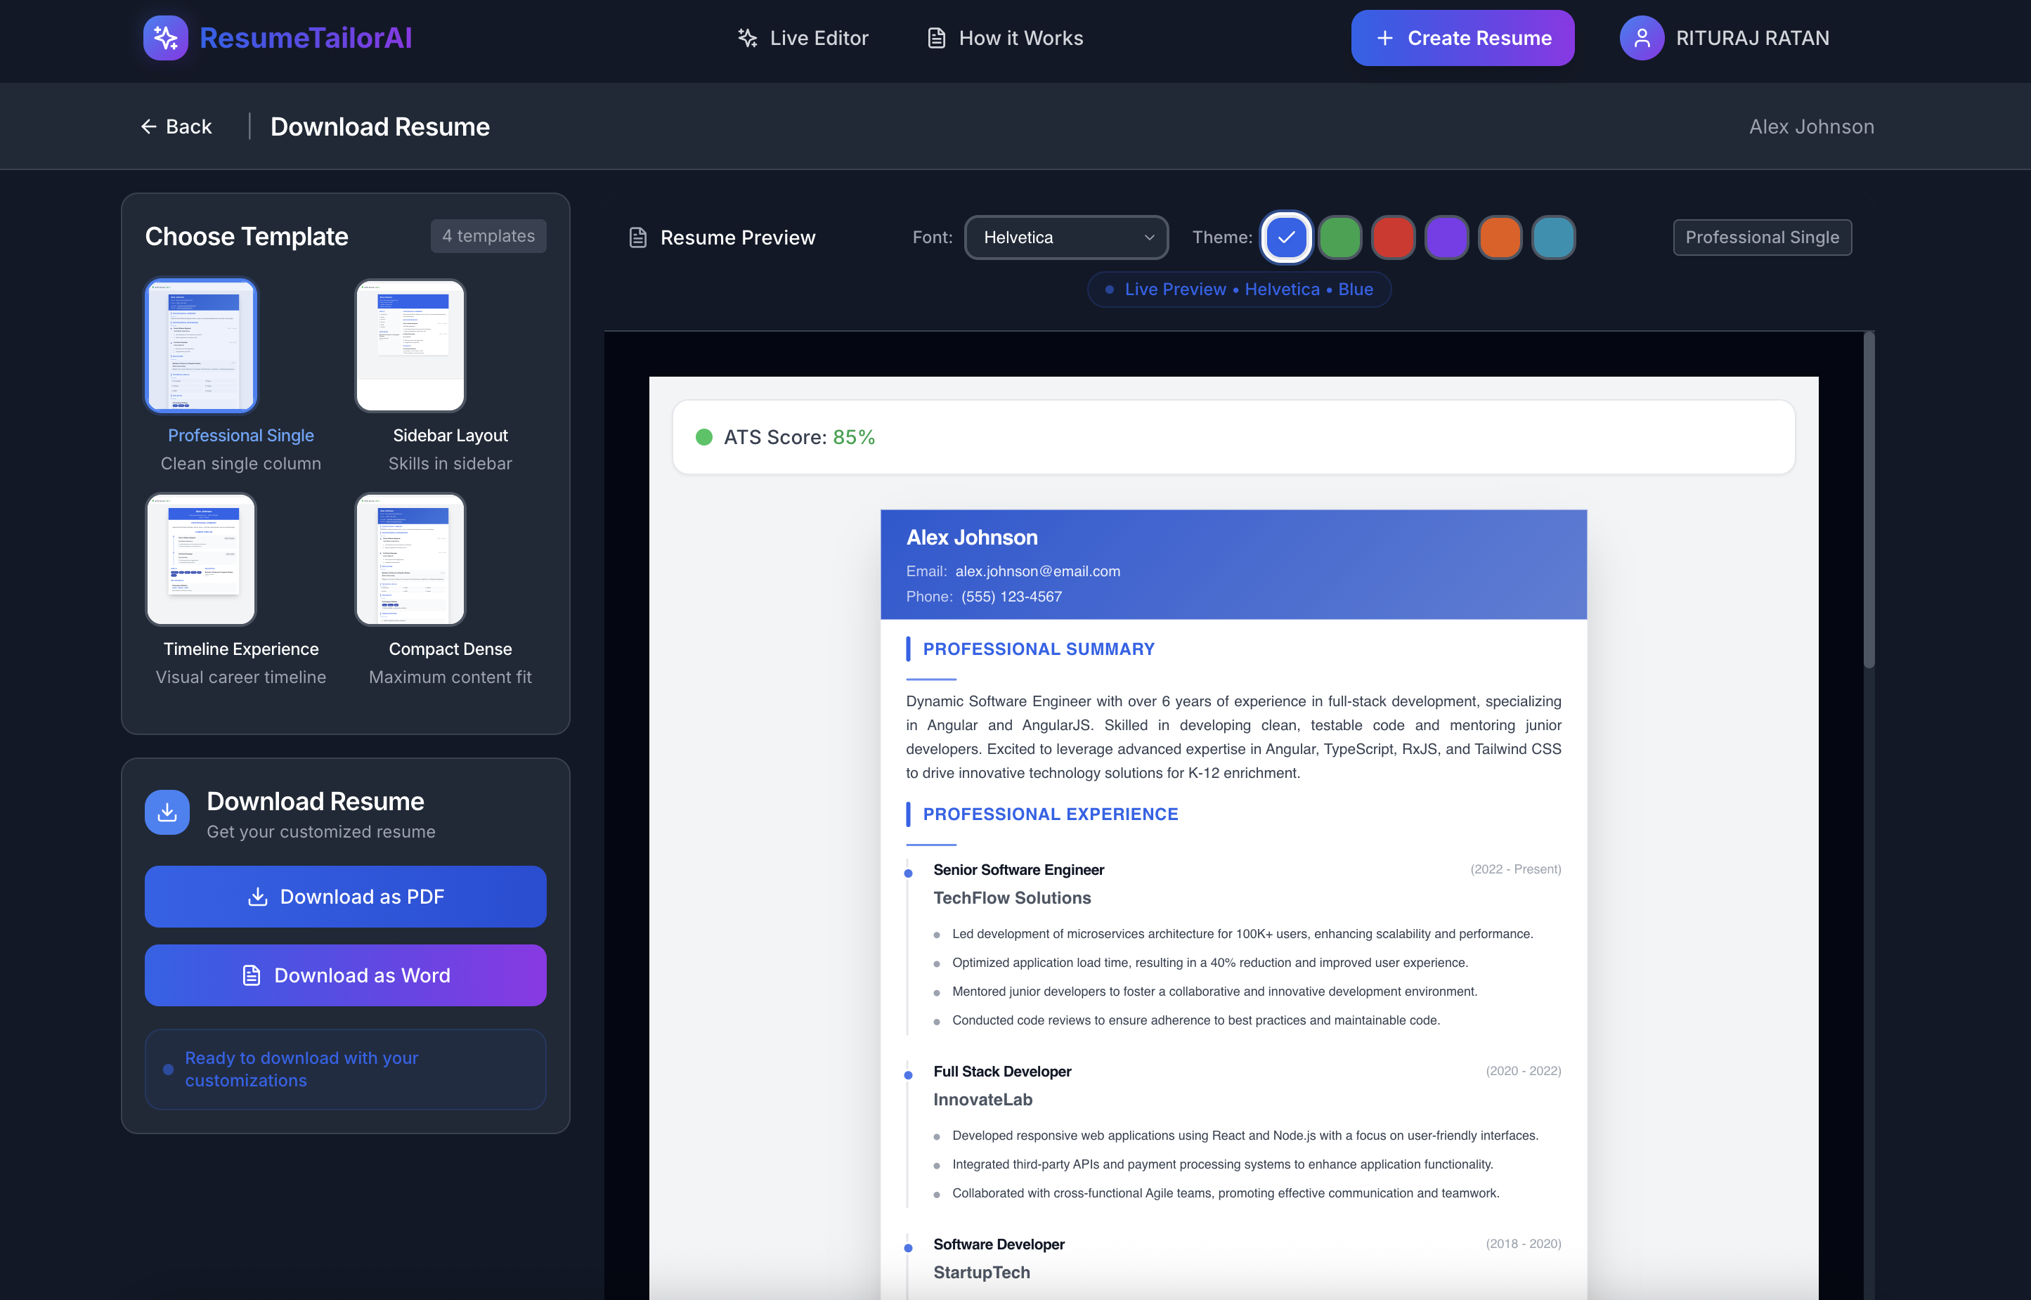
Task: Click the Create Resume button
Action: click(1463, 38)
